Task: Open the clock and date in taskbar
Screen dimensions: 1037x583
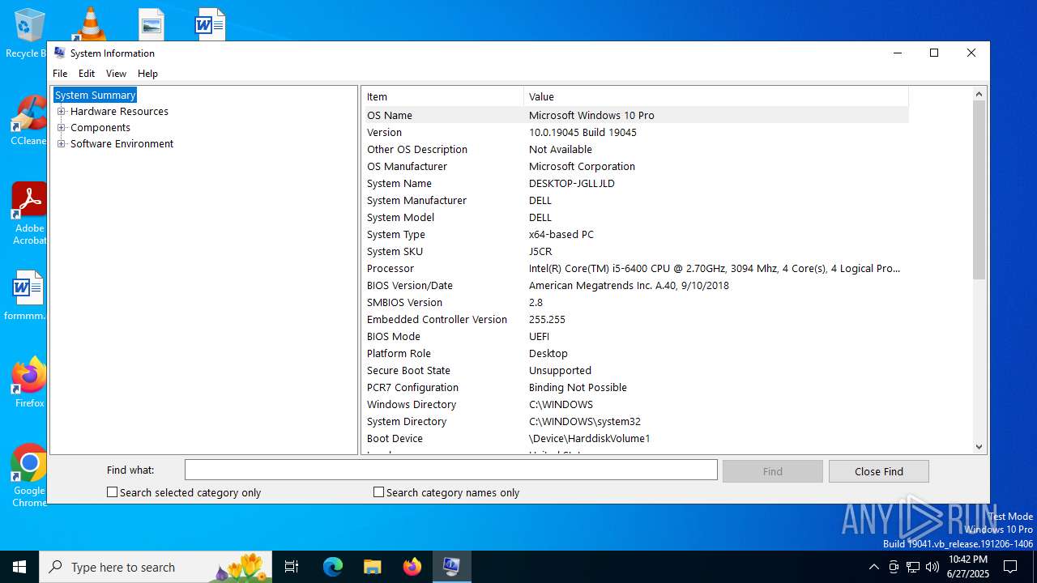Action: coord(968,567)
